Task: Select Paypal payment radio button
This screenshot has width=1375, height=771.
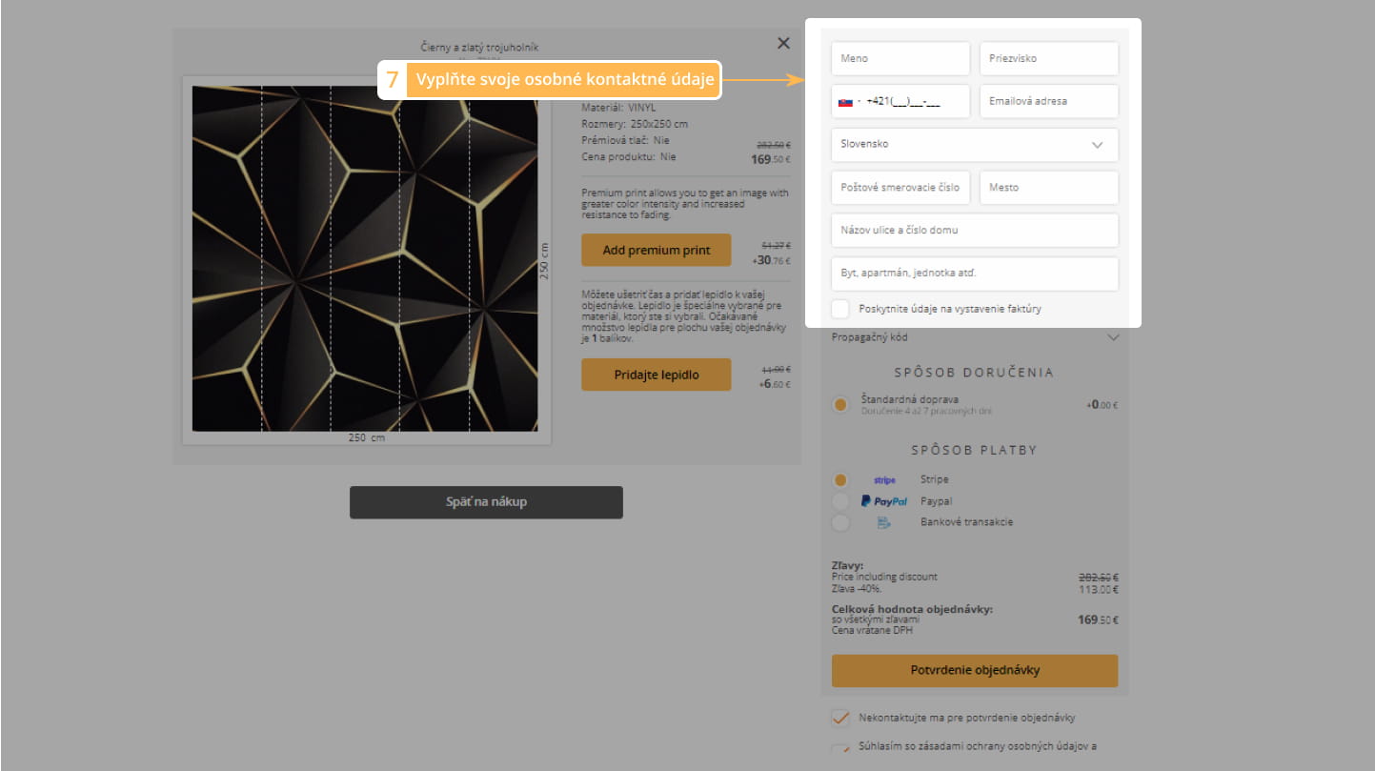Action: click(x=840, y=501)
